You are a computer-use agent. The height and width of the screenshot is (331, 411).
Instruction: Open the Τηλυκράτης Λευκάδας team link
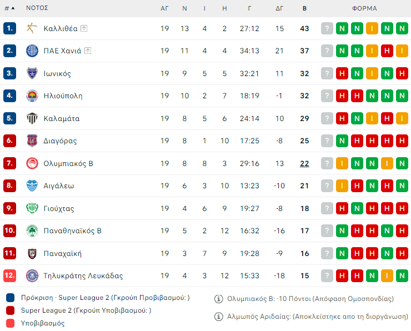pos(83,275)
